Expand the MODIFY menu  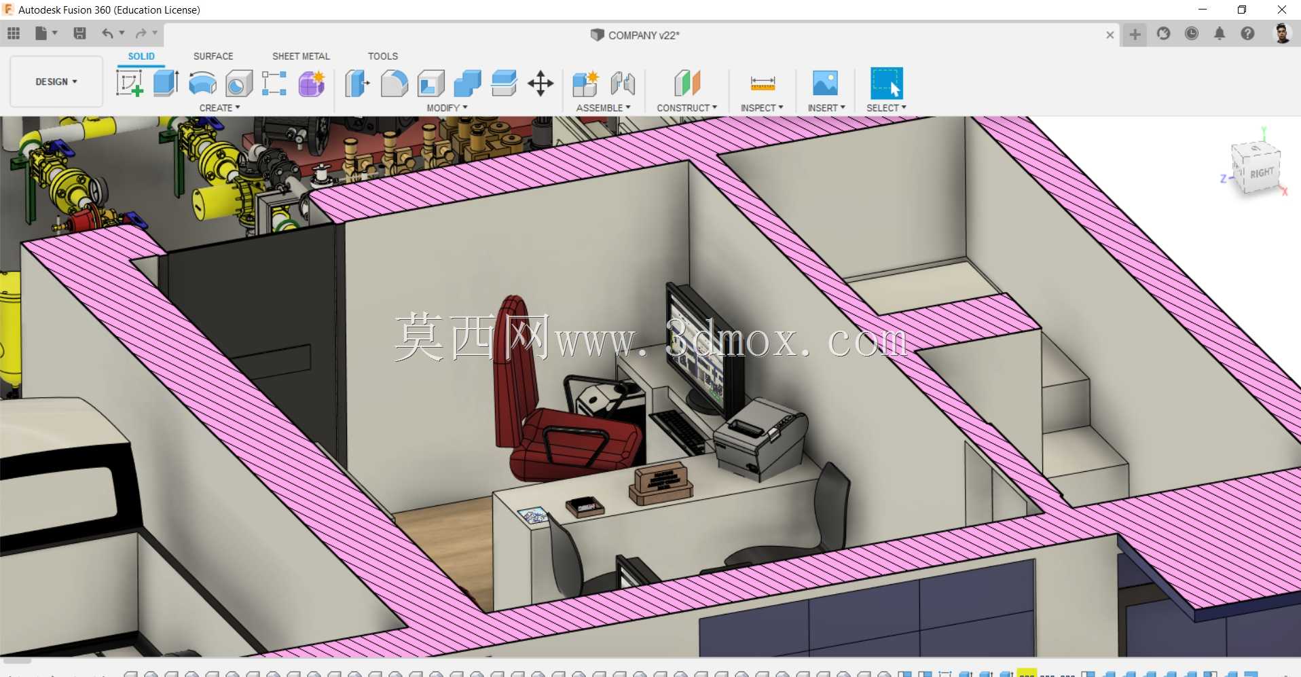447,108
